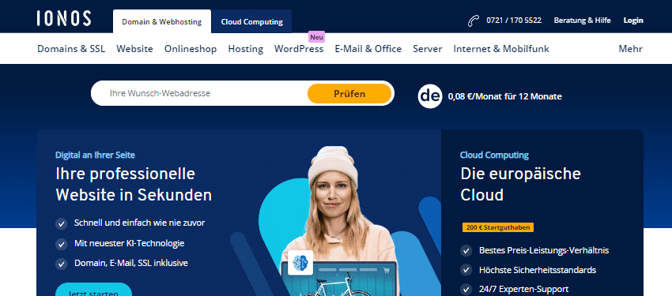Click text 'Schnell und einfach wie nie zuvor'
Screen dimensions: 672x296
pos(140,223)
